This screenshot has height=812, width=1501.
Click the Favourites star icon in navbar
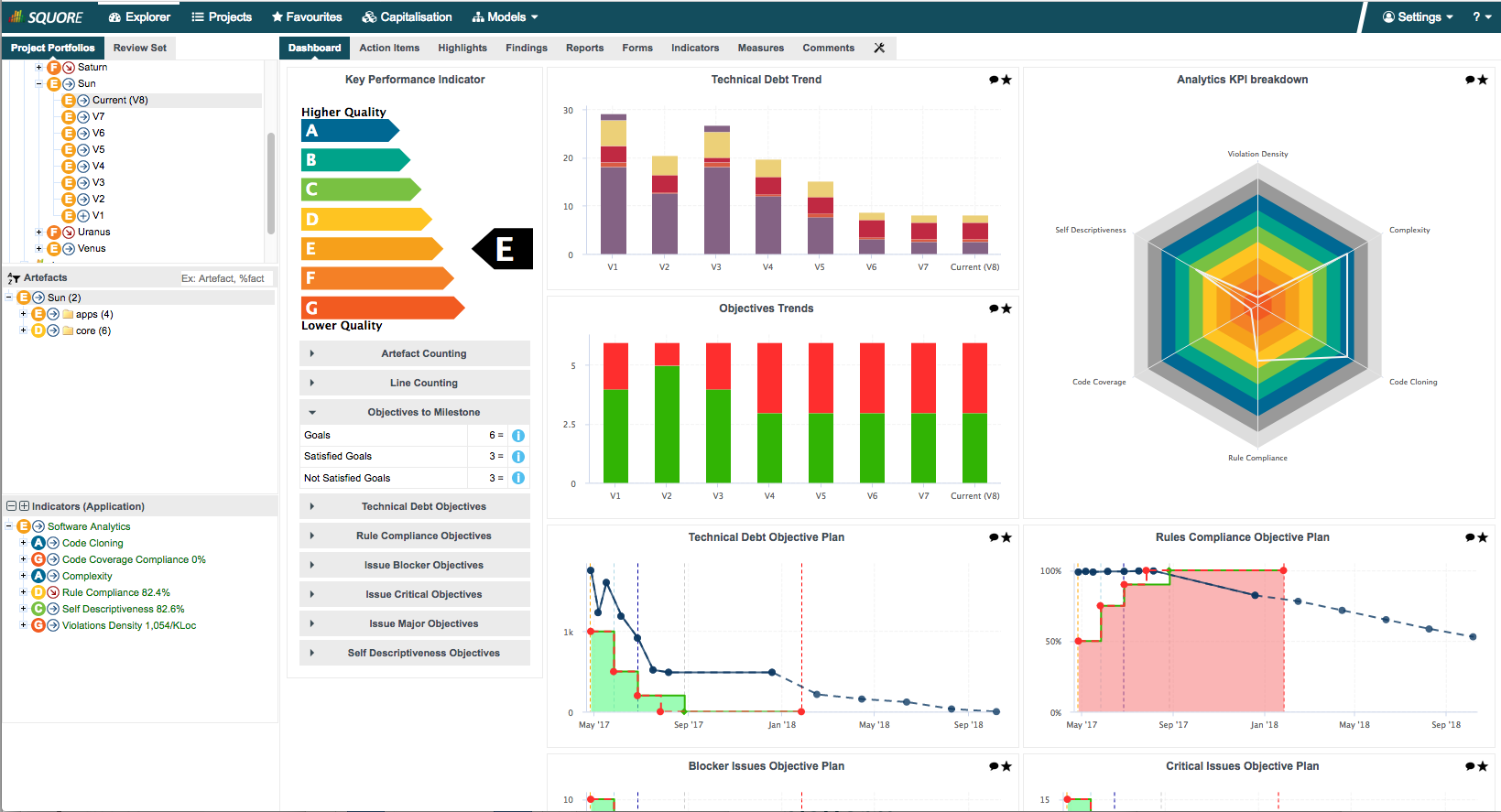[x=277, y=17]
